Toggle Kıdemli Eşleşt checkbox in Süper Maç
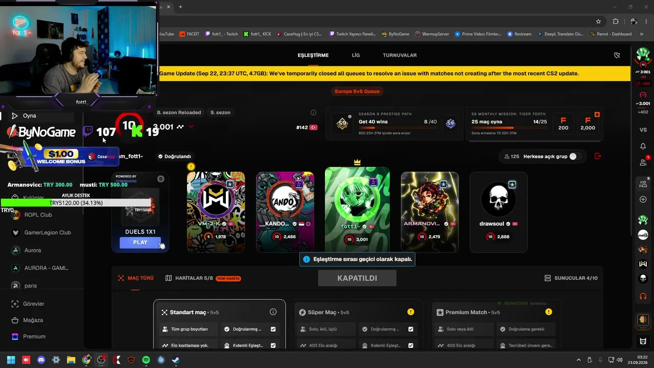The image size is (654, 368). (411, 346)
